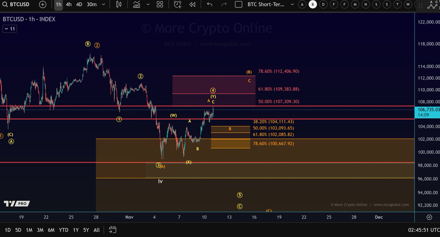Switch to the 4h timeframe
This screenshot has height=237, width=440.
(x=69, y=4)
